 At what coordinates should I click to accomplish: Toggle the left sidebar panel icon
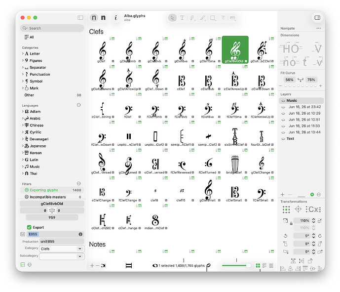point(80,18)
